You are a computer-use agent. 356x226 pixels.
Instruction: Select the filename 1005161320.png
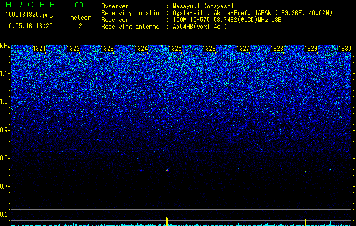(x=29, y=15)
